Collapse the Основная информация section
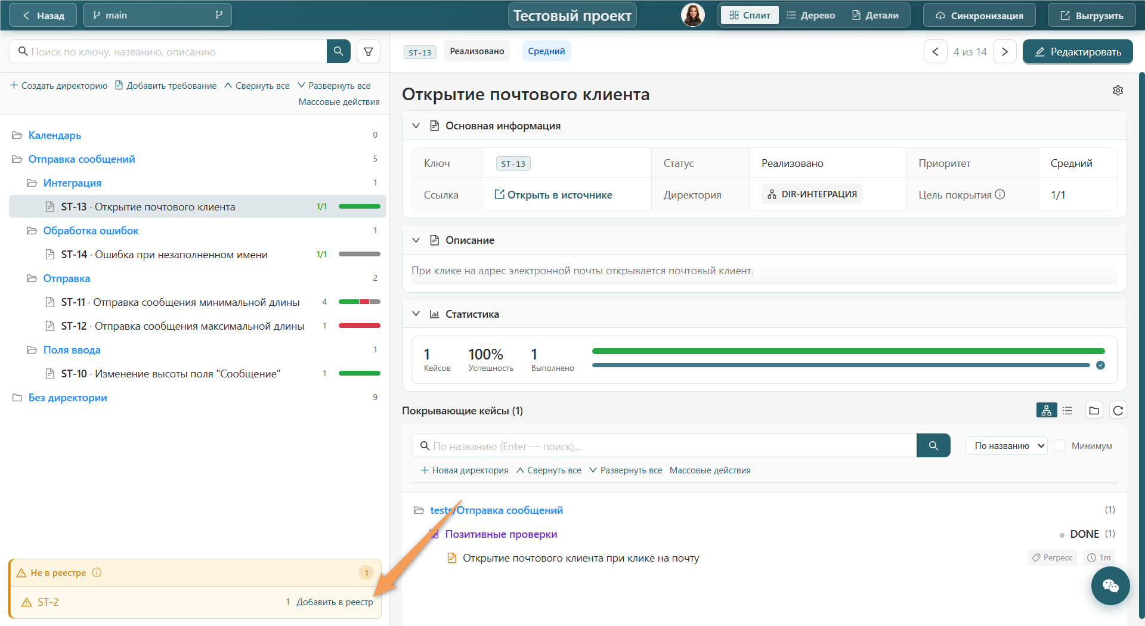Viewport: 1145px width, 626px height. click(x=416, y=126)
